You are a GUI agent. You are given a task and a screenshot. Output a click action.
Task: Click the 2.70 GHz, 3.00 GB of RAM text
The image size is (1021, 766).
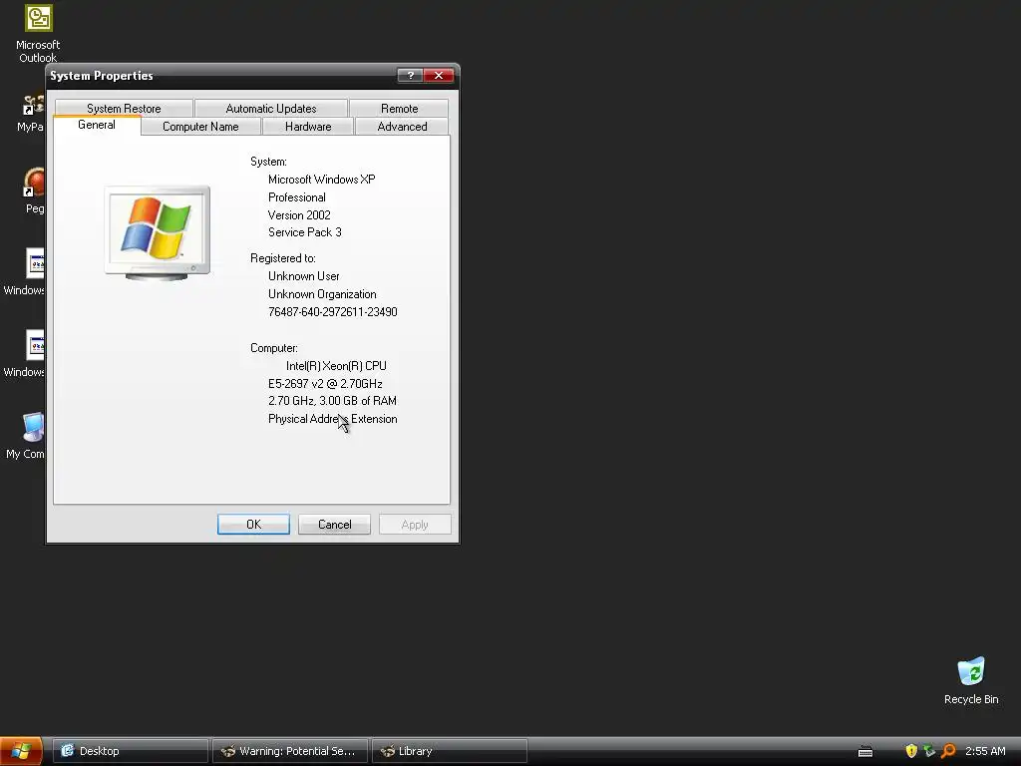coord(332,401)
